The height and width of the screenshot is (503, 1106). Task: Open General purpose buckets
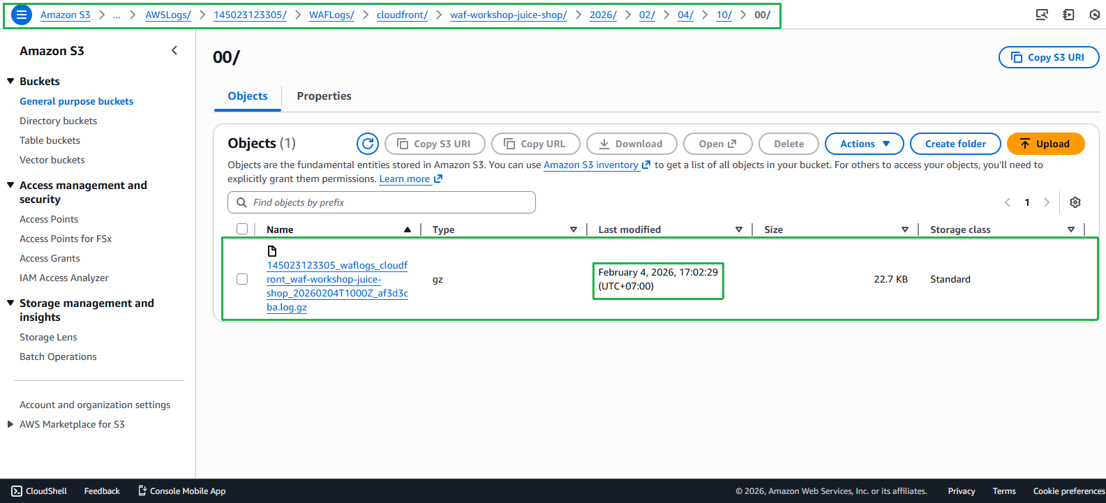tap(76, 101)
